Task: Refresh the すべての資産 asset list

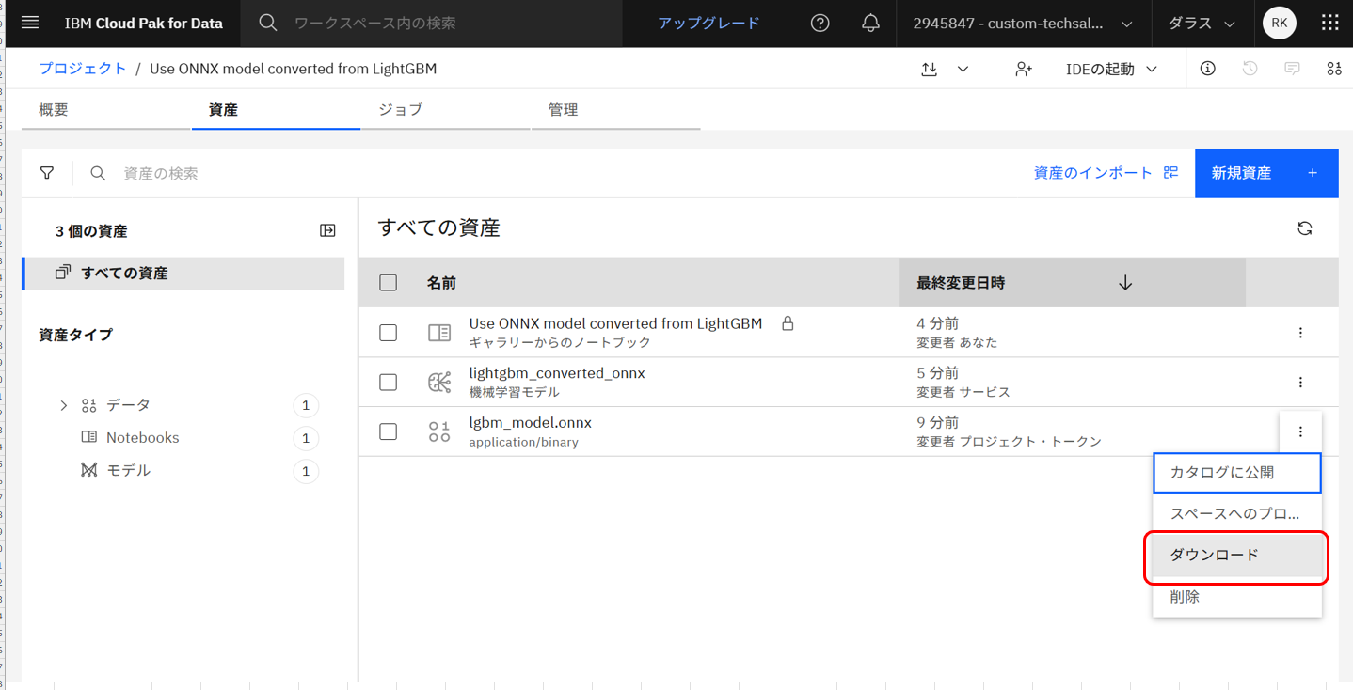Action: coord(1305,227)
